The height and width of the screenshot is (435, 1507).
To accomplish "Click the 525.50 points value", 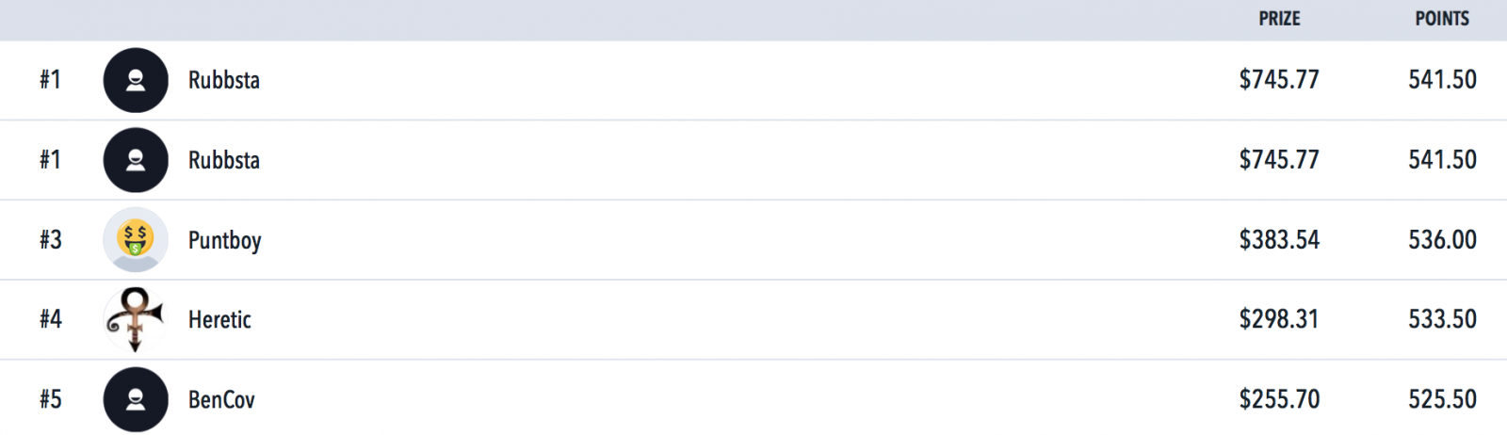I will tap(1442, 399).
